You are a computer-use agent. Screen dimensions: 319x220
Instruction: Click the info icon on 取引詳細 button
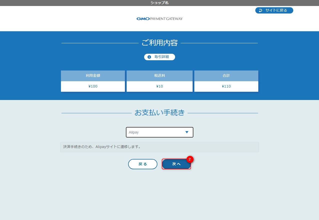(x=149, y=57)
